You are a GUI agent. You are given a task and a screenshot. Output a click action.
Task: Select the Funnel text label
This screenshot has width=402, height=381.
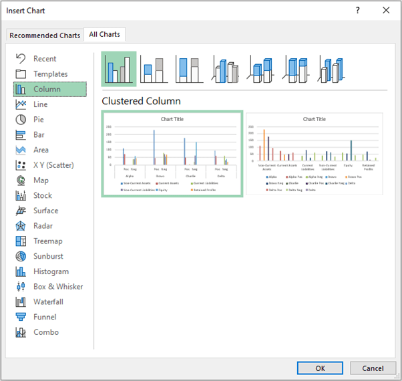(x=45, y=317)
